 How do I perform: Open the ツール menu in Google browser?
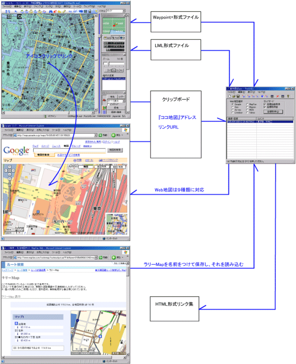pos(56,130)
